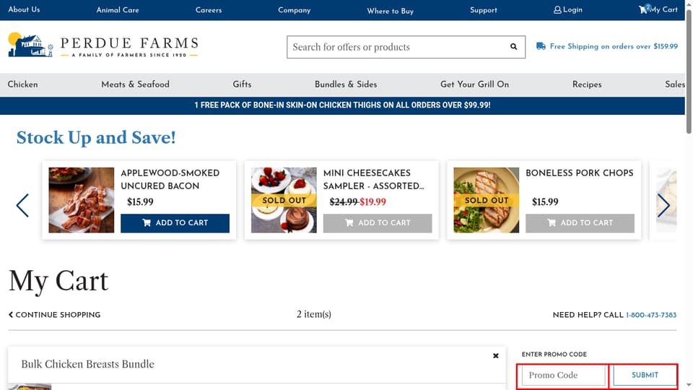The width and height of the screenshot is (693, 390).
Task: Remove Bulk Chicken Breasts Bundle with X
Action: coord(495,355)
